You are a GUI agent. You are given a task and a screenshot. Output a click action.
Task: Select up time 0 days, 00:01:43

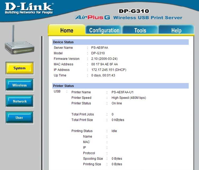click(x=103, y=75)
